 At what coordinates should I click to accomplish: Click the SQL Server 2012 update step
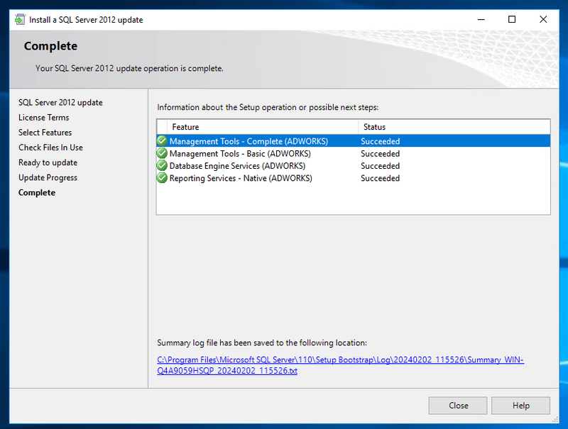[x=60, y=102]
